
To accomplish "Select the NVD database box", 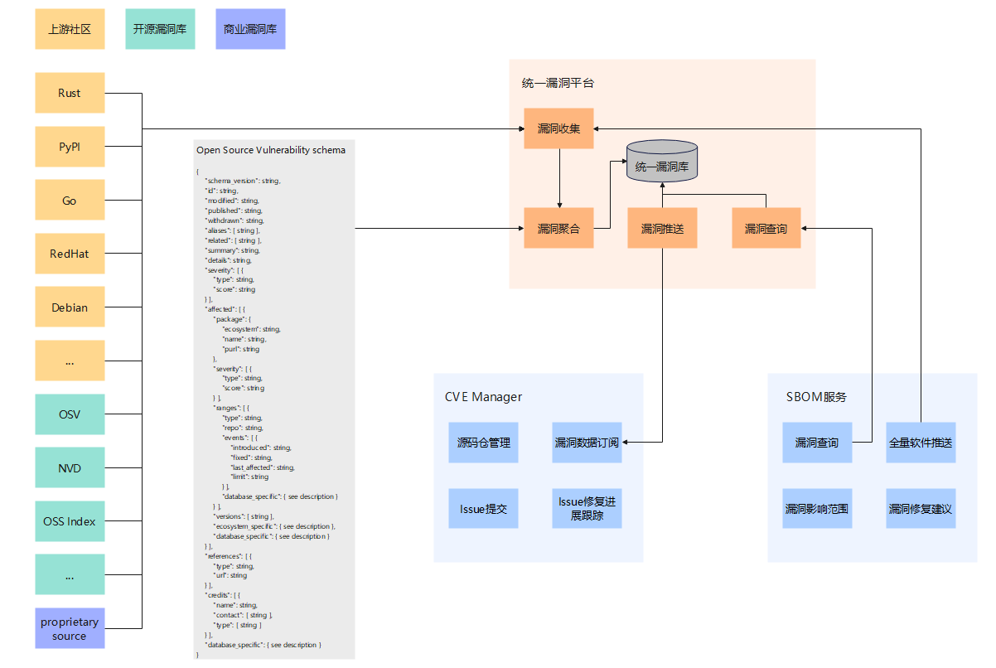I will pos(70,467).
